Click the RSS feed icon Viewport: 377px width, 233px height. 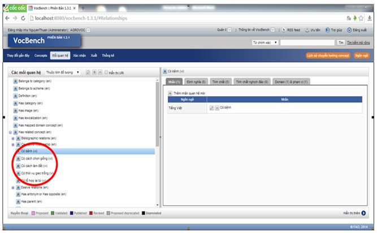click(284, 30)
